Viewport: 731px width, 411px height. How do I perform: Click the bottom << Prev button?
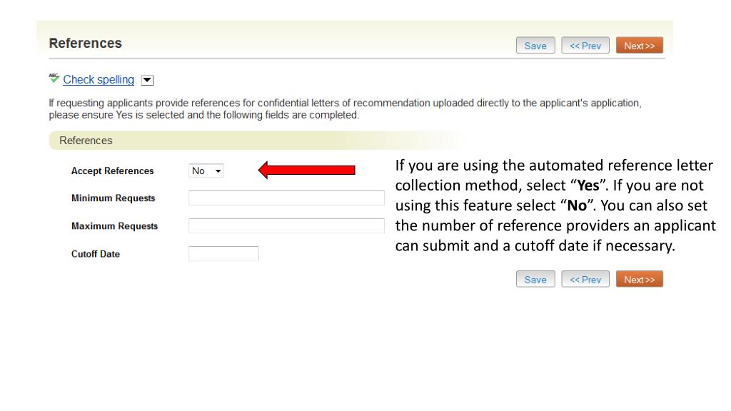click(585, 280)
